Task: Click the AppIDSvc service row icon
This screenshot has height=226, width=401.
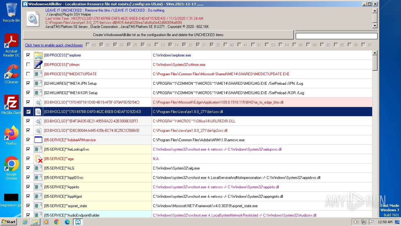Action: pyautogui.click(x=38, y=178)
